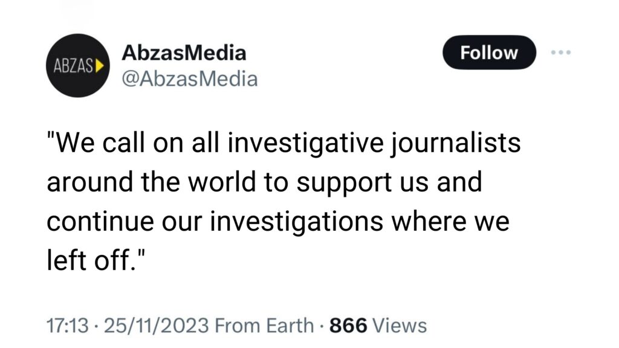Open the three-dot more options menu
This screenshot has width=619, height=348.
coord(561,53)
